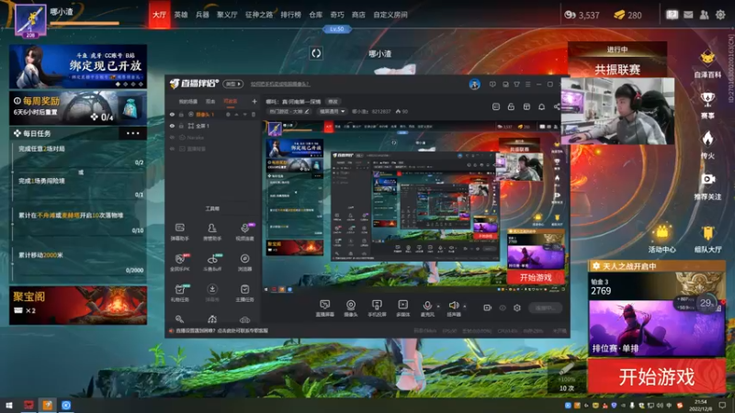Open game mail envelope icon
The image size is (735, 413).
coord(688,15)
